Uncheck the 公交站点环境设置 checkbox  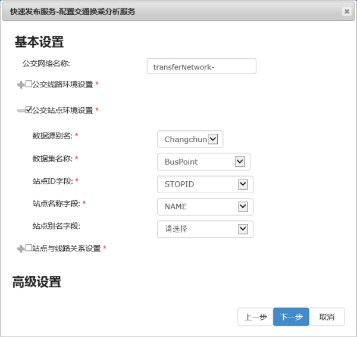point(29,110)
